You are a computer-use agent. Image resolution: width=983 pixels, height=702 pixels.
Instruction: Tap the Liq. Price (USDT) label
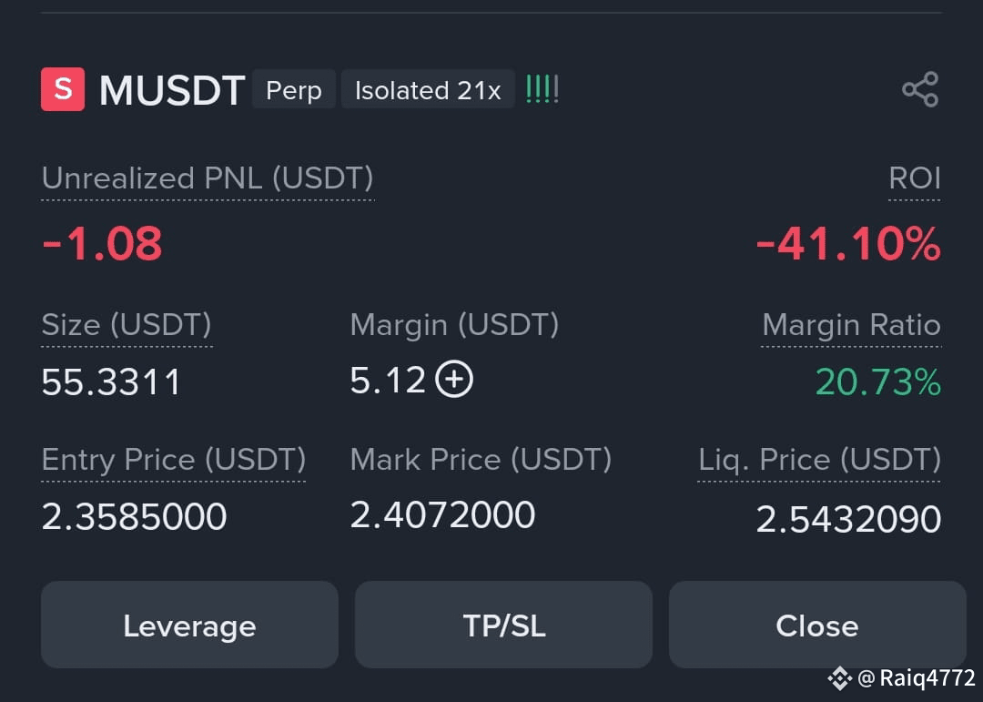[819, 460]
